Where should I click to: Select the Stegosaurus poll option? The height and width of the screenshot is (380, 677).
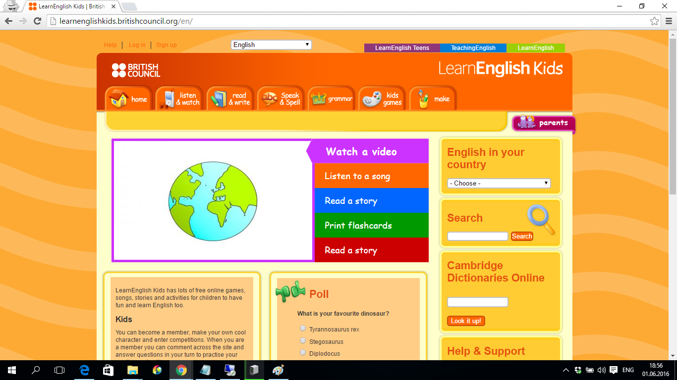point(303,340)
